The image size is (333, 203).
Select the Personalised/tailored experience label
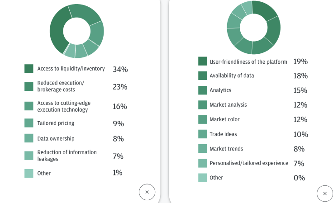pos(249,163)
